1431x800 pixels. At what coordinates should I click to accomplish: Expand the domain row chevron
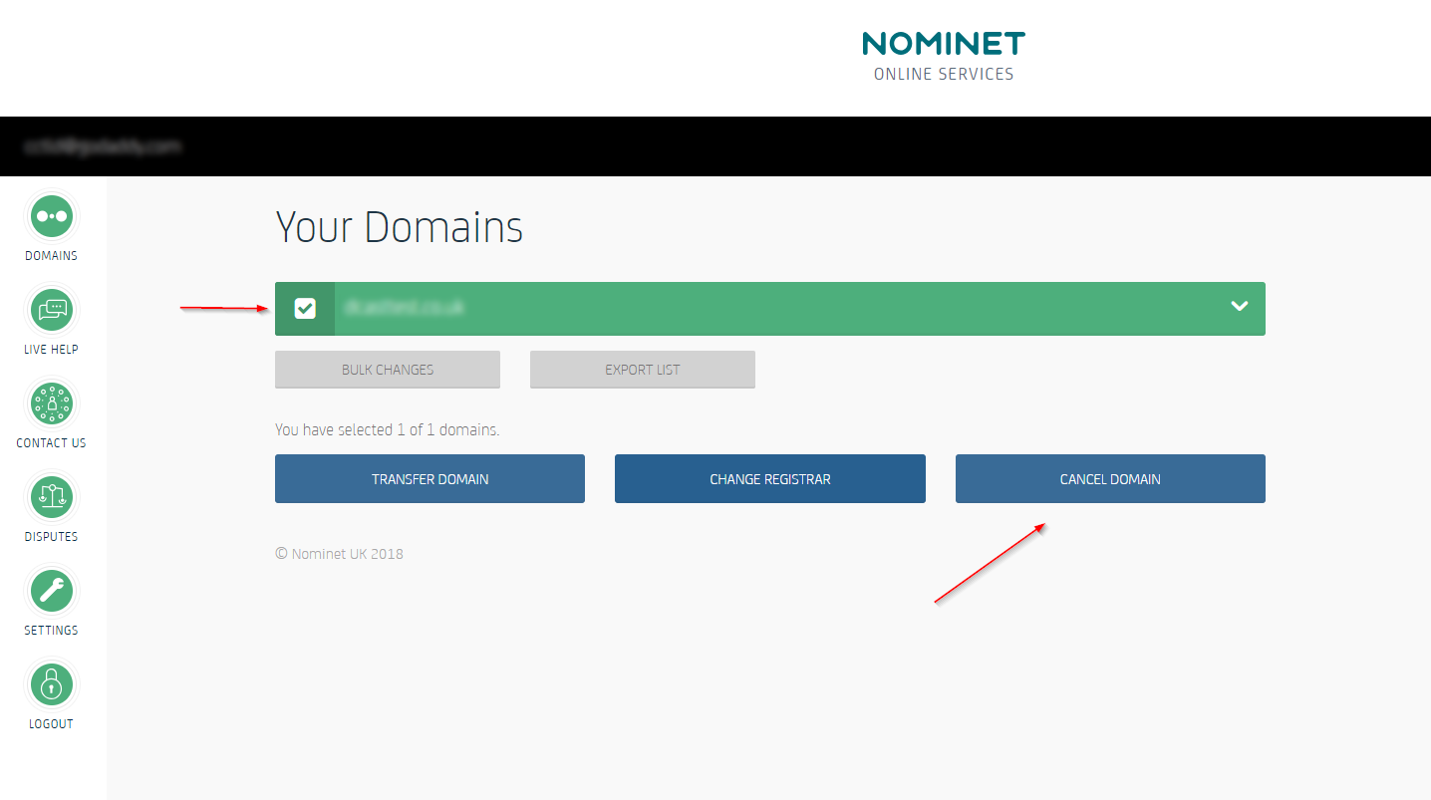pyautogui.click(x=1240, y=306)
